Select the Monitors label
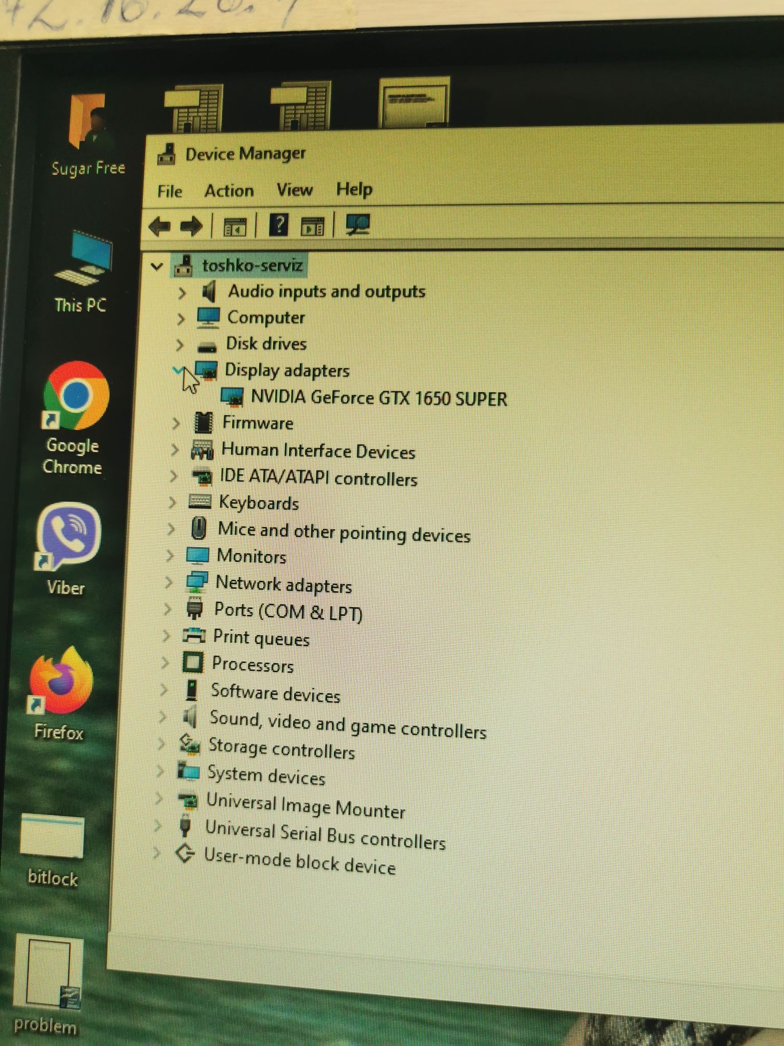 pos(251,556)
